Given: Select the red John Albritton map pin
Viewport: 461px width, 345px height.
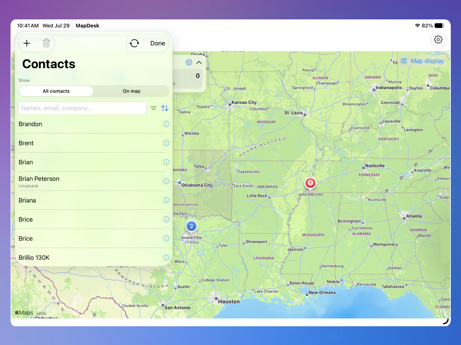Looking at the screenshot, I should pyautogui.click(x=310, y=183).
